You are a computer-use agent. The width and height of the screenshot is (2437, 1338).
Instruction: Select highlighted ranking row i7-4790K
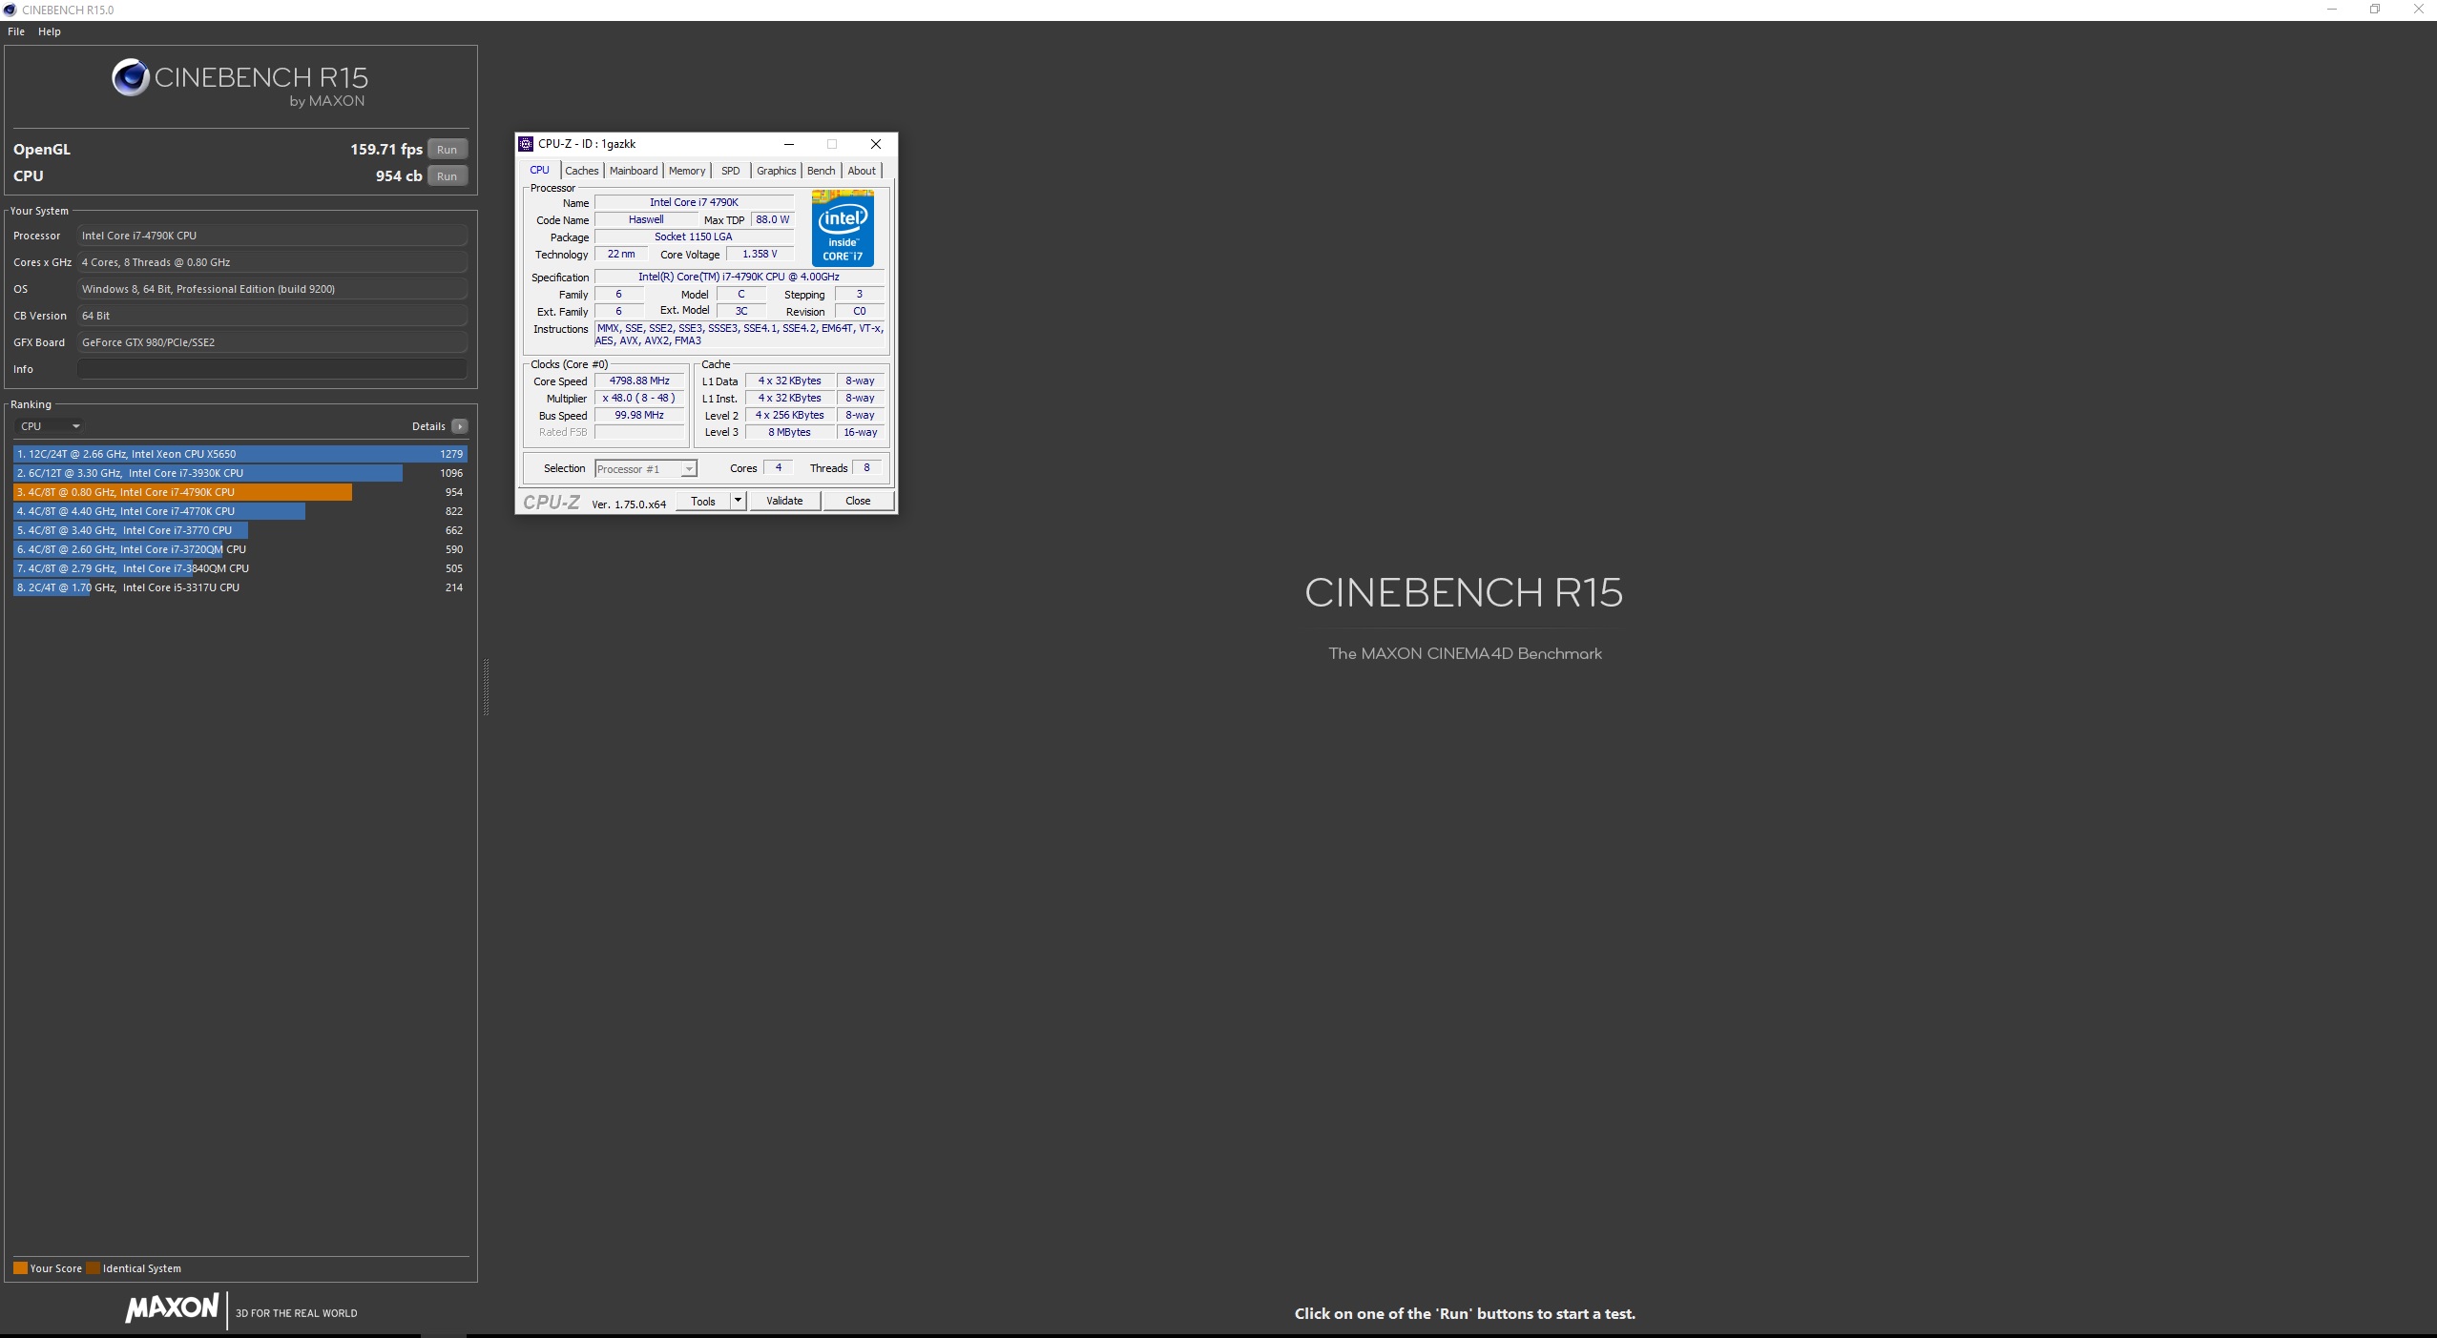(240, 492)
